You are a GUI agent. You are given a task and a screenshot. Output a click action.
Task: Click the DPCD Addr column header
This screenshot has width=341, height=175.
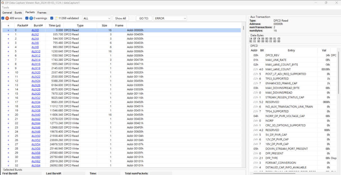click(x=254, y=50)
